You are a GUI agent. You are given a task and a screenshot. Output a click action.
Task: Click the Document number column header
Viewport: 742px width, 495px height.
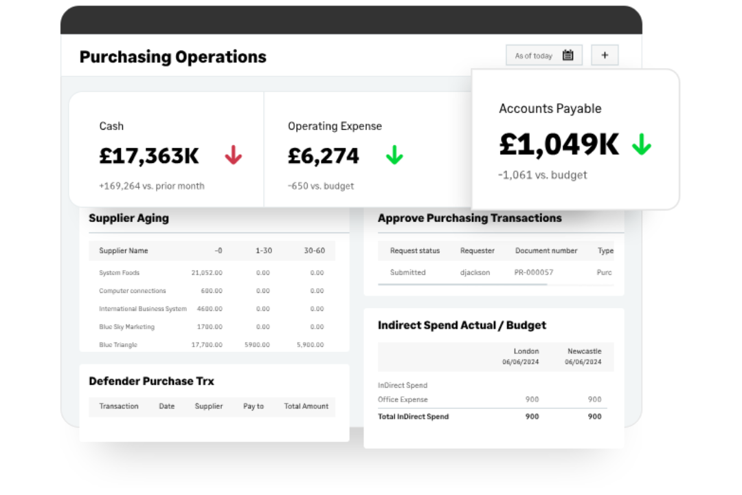click(546, 250)
